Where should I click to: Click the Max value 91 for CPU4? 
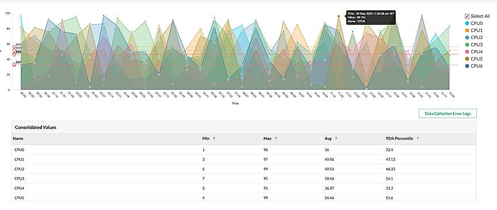[x=266, y=188]
